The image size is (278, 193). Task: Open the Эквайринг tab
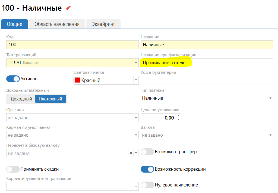[x=103, y=24]
